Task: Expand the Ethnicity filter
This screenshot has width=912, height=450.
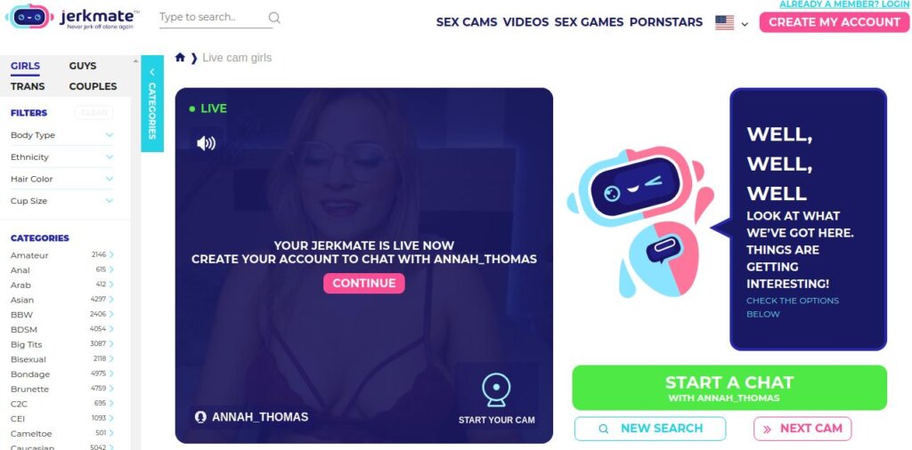Action: pyautogui.click(x=61, y=157)
